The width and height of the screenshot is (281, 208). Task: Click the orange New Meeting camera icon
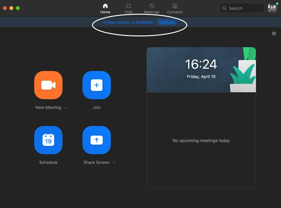click(48, 85)
